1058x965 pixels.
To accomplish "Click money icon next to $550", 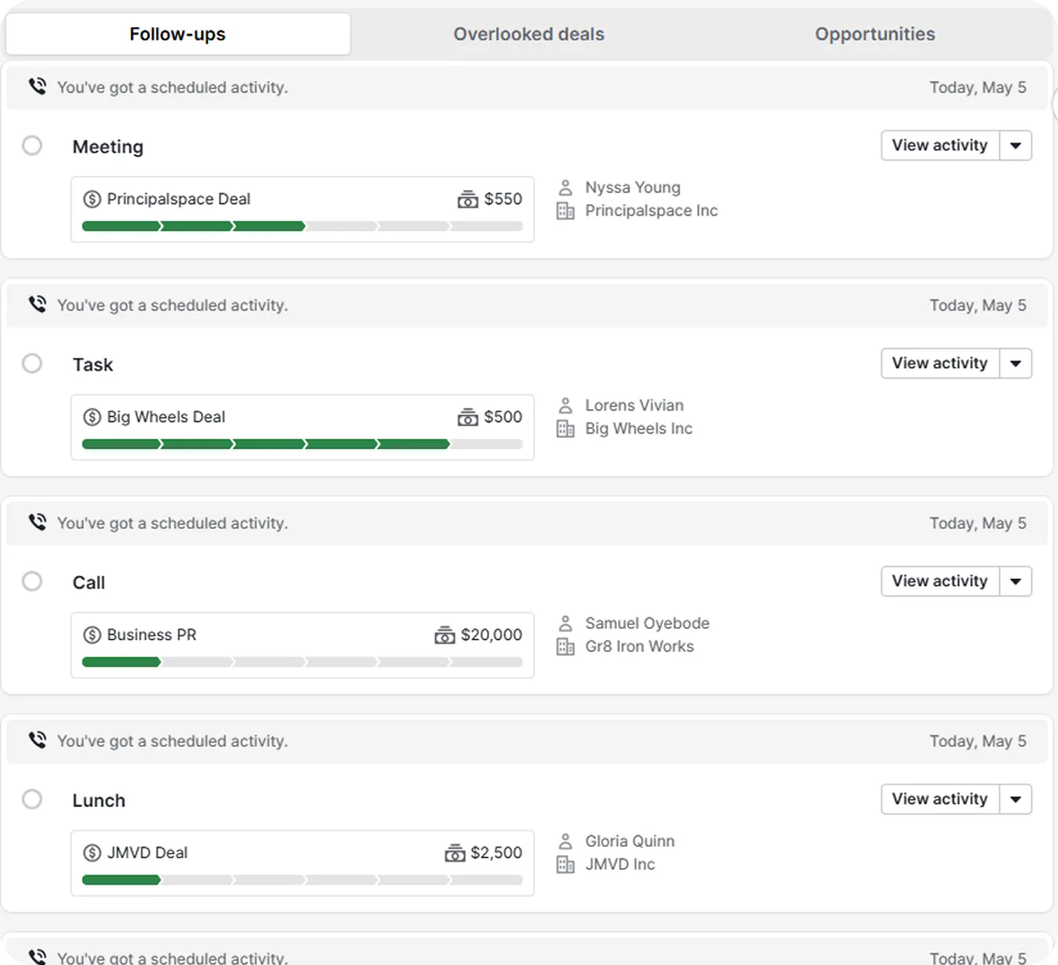I will [x=468, y=199].
